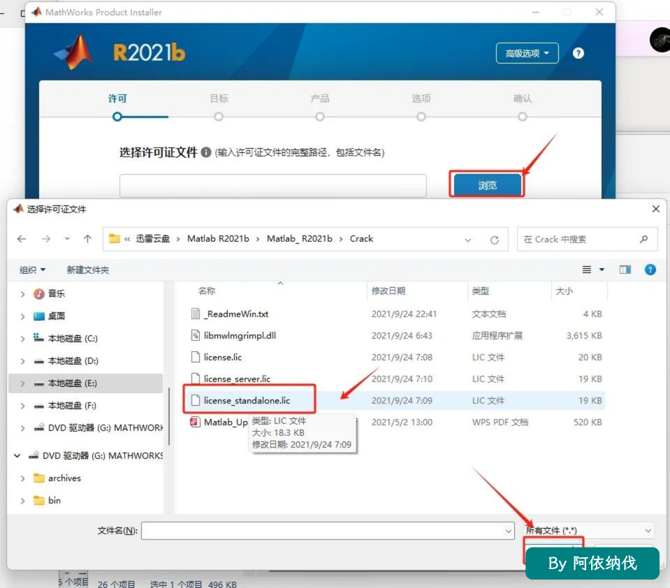
Task: Expand the 音乐 tree node
Action: (22, 294)
